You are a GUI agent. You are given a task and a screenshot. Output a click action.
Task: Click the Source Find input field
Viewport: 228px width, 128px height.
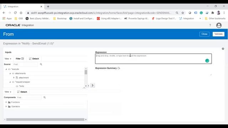click(x=25, y=64)
